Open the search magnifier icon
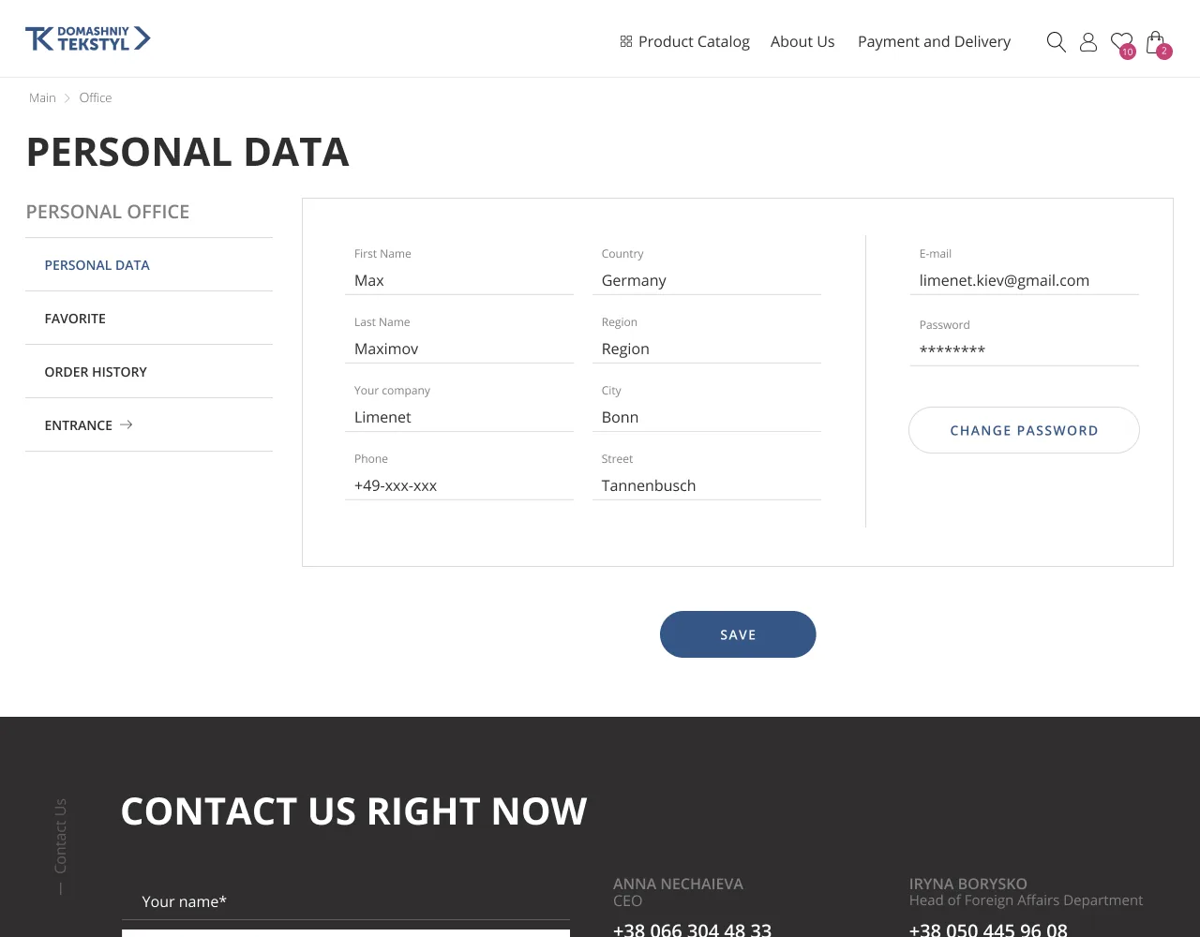Screen dimensions: 1200x937 tap(1056, 41)
